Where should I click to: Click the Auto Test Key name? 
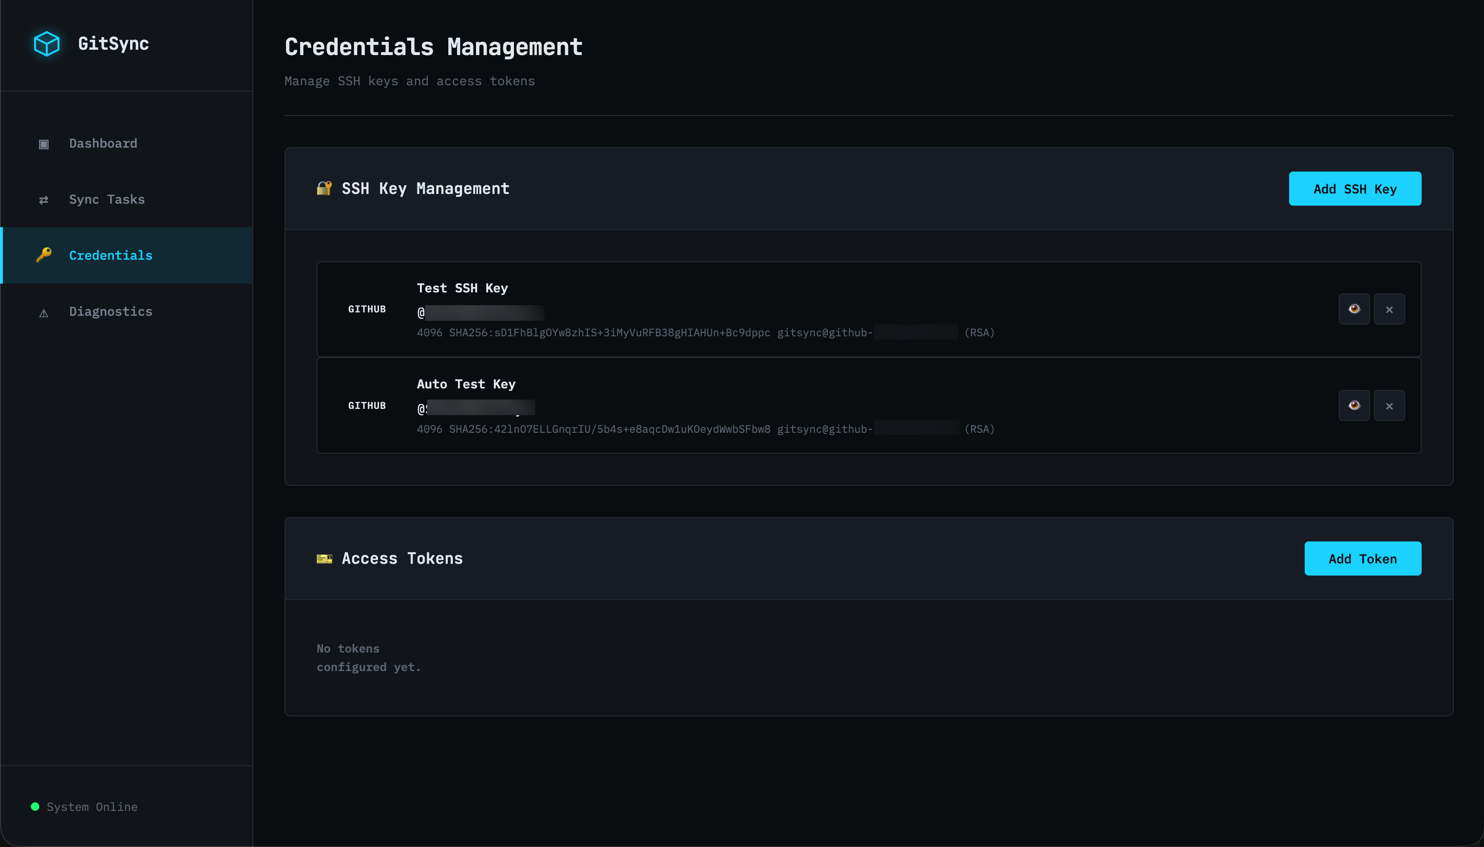point(466,384)
